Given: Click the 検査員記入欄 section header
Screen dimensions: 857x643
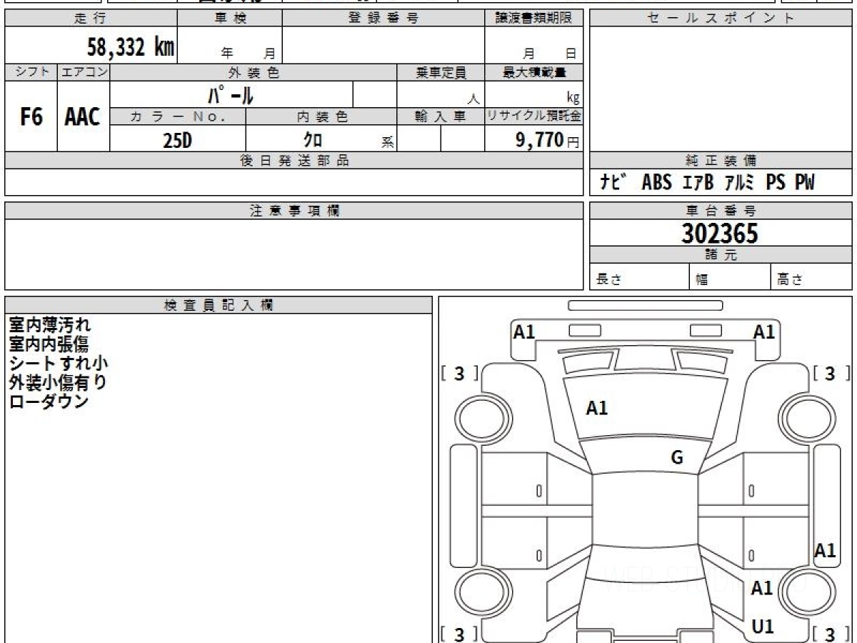Looking at the screenshot, I should click(219, 305).
